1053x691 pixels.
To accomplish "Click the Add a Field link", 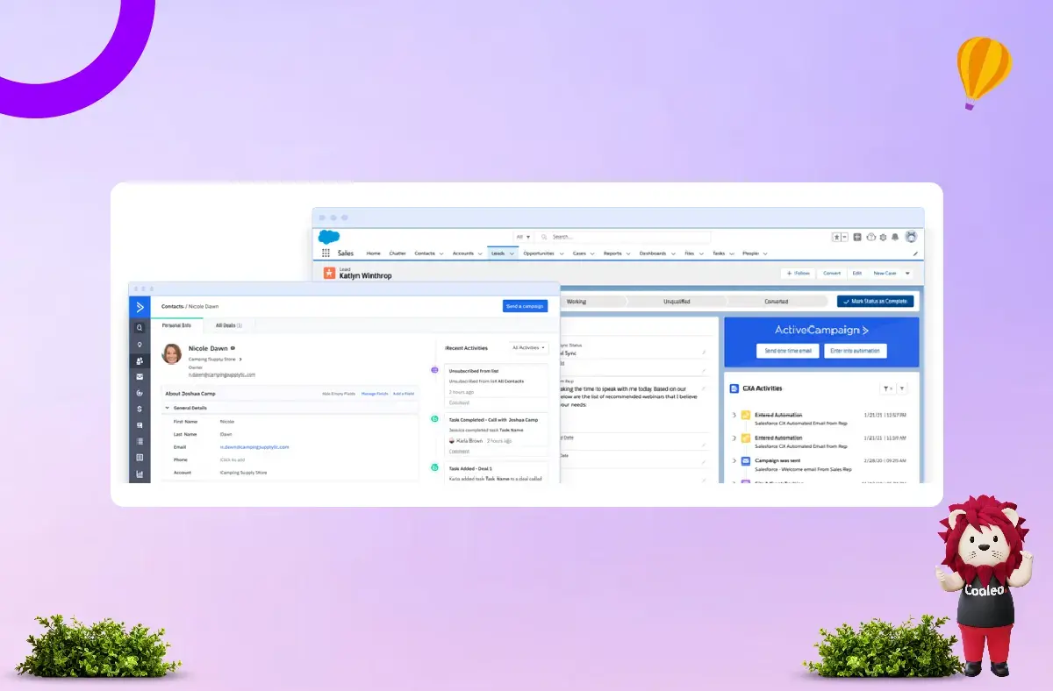I will tap(405, 394).
